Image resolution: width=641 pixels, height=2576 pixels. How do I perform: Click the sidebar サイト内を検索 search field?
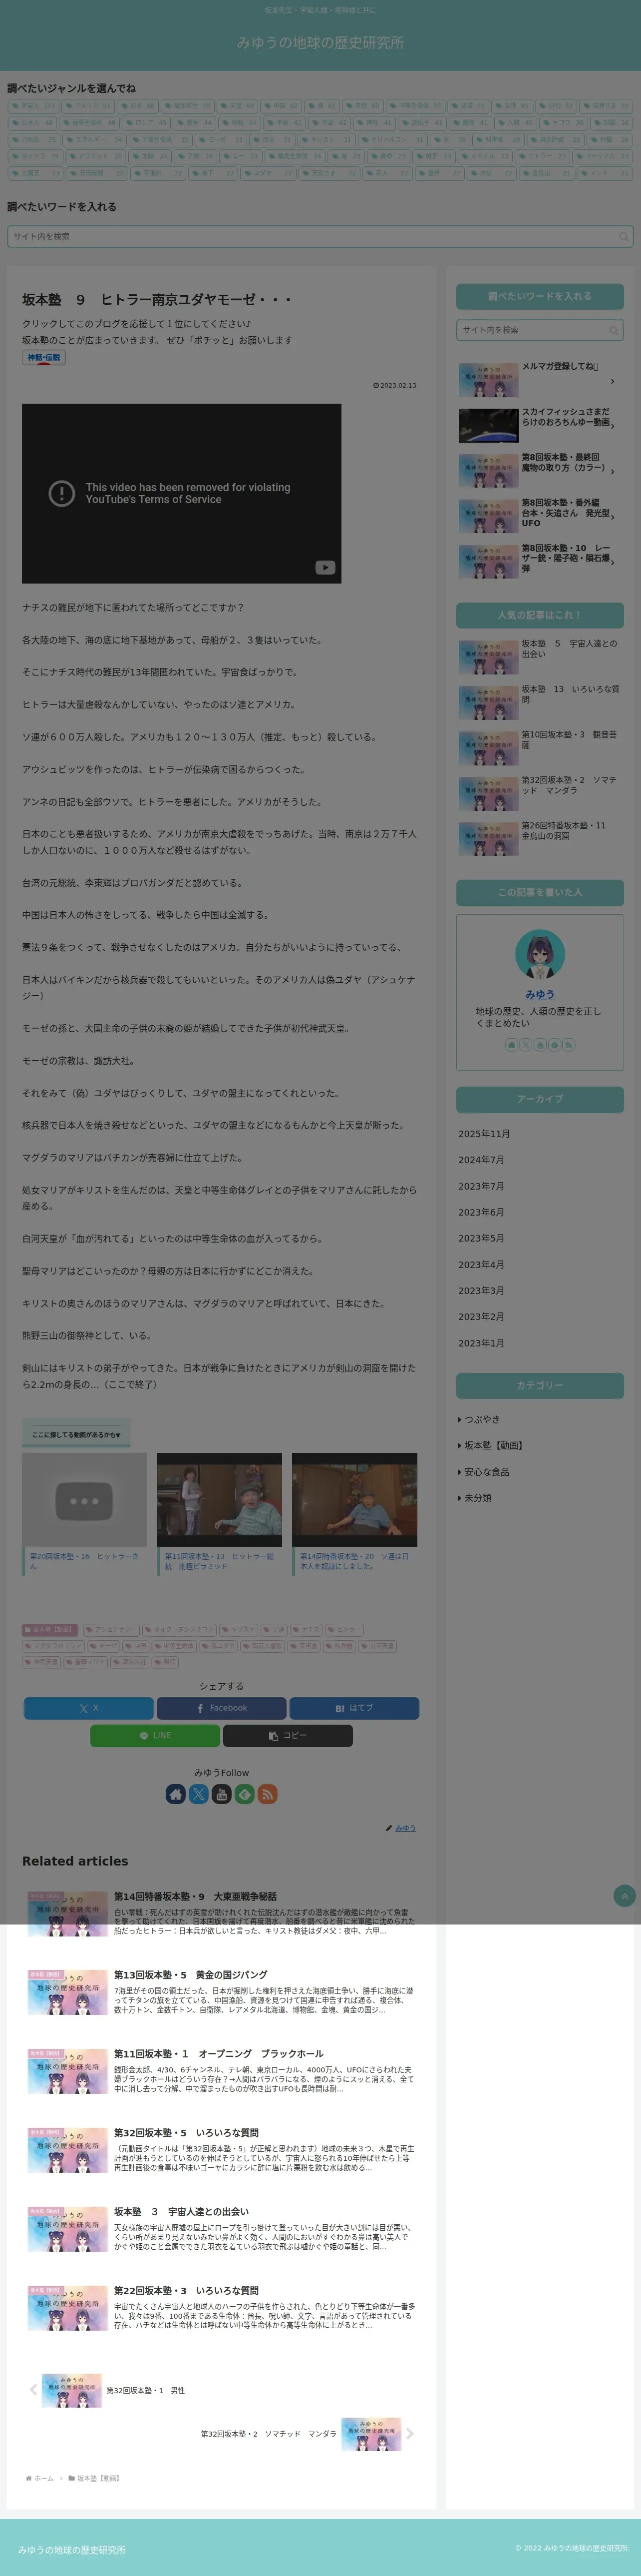(540, 330)
